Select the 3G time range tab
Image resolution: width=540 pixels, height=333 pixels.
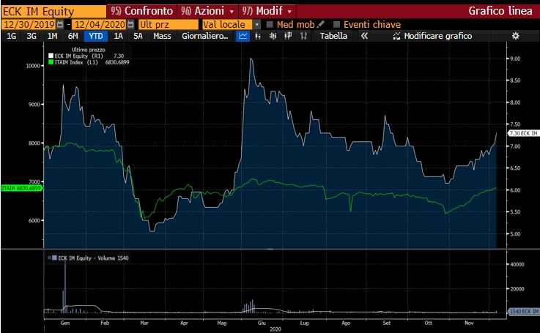(32, 36)
